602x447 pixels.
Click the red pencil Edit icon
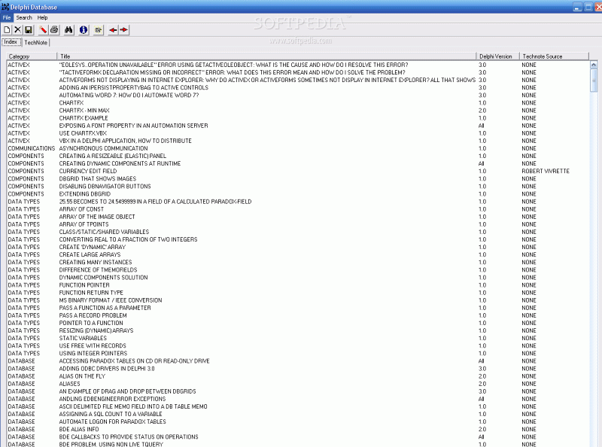pyautogui.click(x=43, y=30)
